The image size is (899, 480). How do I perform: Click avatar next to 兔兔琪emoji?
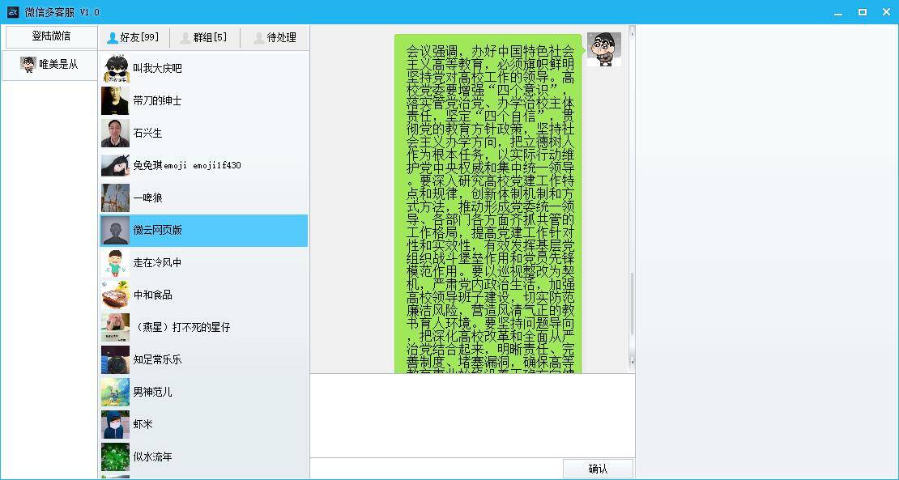tap(115, 166)
